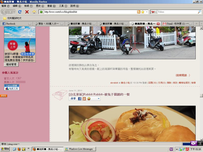Click the 轉寄給朋友 link

[x=184, y=83]
